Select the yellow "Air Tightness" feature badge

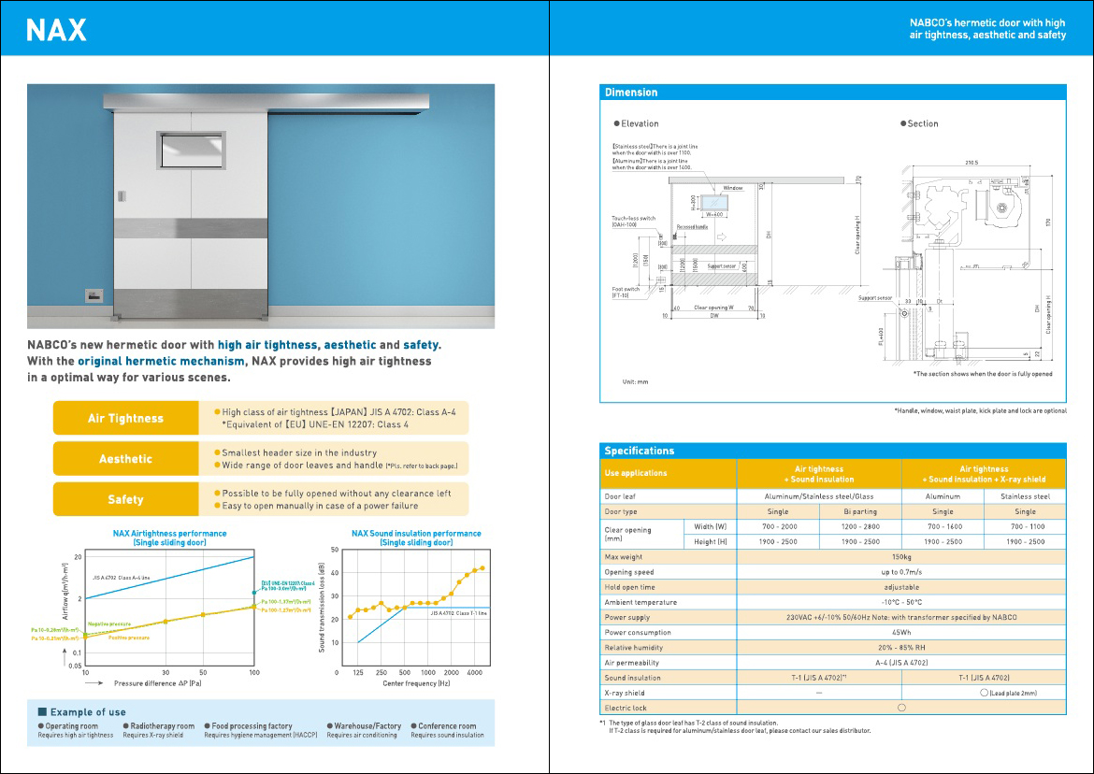coord(125,419)
